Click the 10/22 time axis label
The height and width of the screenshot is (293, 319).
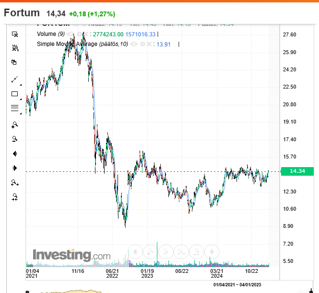[251, 271]
